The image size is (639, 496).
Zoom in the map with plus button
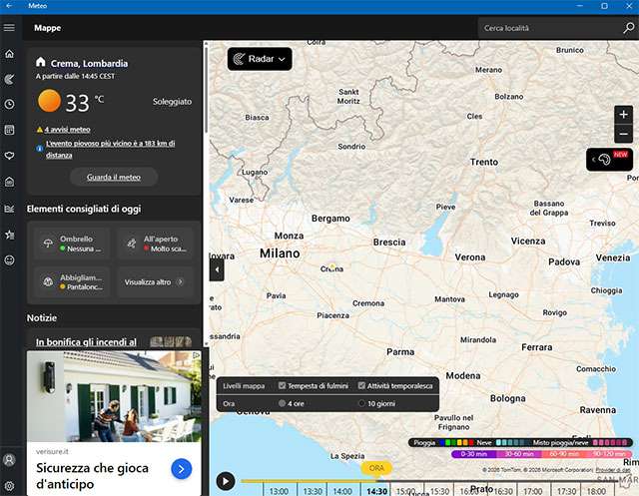click(623, 115)
